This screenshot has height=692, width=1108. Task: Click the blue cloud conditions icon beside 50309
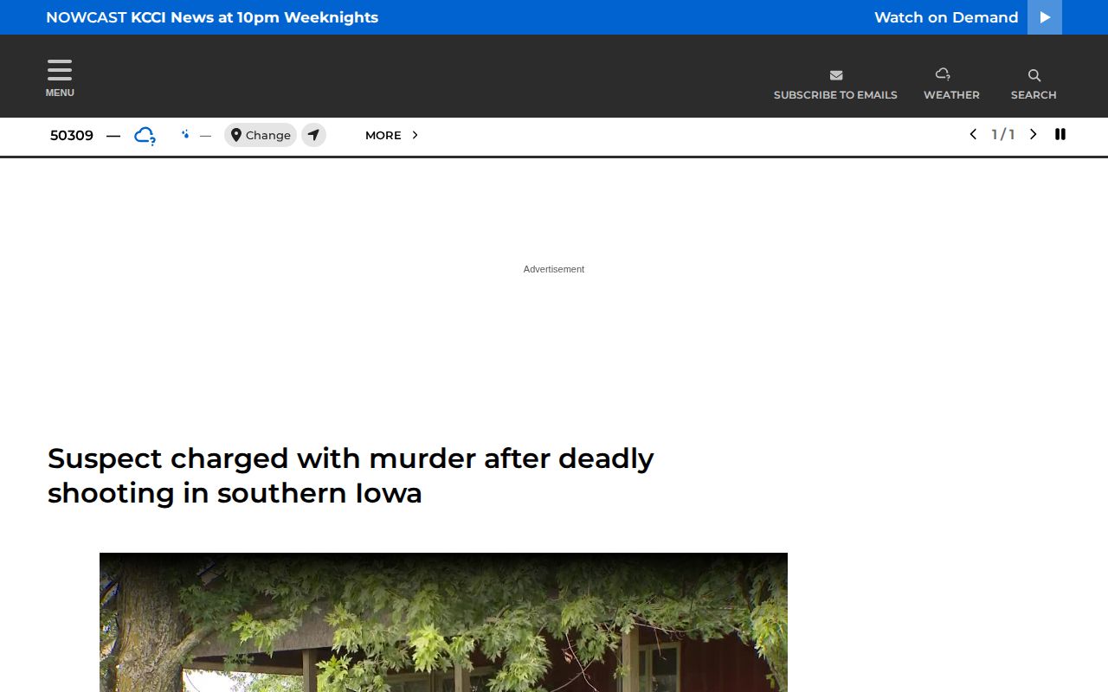[x=145, y=136]
